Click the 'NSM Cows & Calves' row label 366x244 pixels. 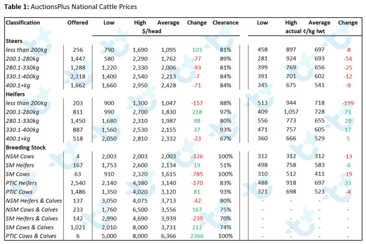[32, 209]
